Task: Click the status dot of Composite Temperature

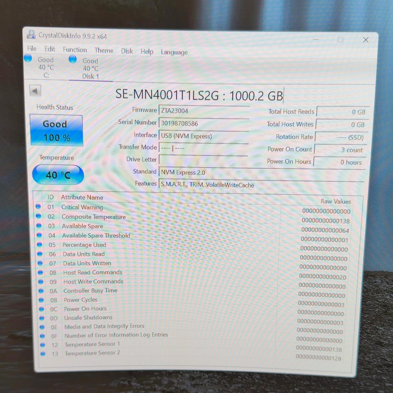Action: coord(38,216)
